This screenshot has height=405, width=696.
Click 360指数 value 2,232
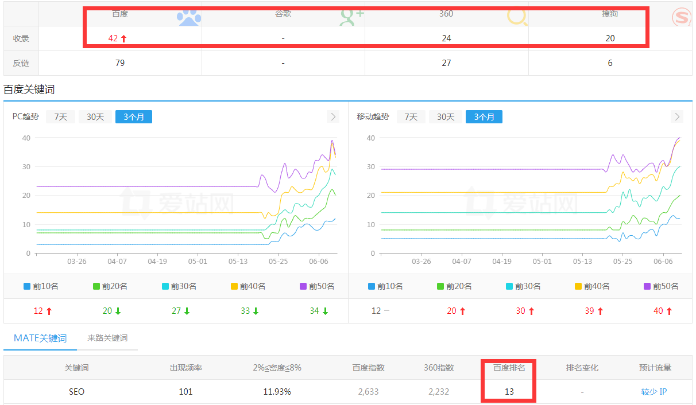point(439,392)
